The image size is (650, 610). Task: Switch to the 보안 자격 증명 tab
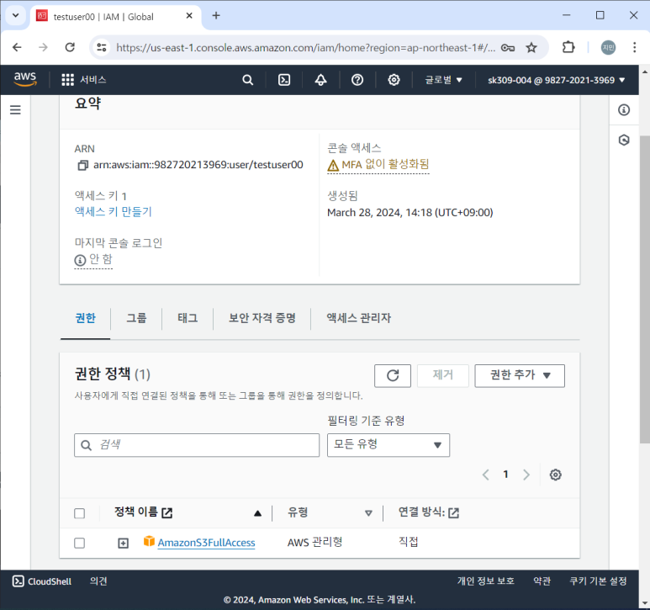[262, 318]
